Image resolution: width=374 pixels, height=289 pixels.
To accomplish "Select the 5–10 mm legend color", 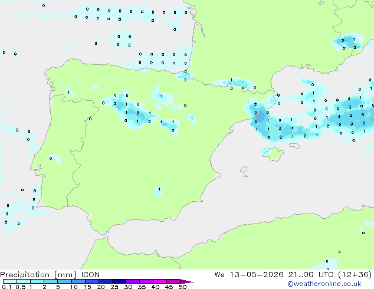I will click(x=64, y=281).
